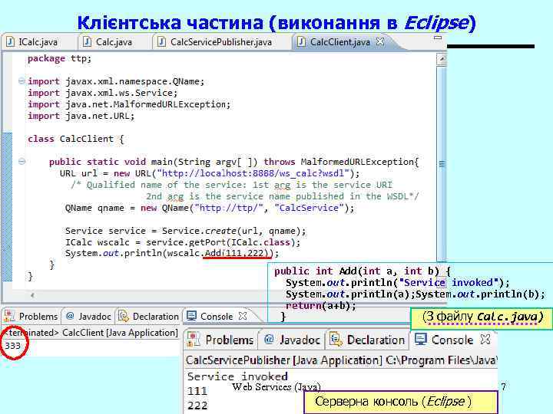Image resolution: width=553 pixels, height=414 pixels.
Task: Click the 333 output in the client console
Action: click(13, 346)
